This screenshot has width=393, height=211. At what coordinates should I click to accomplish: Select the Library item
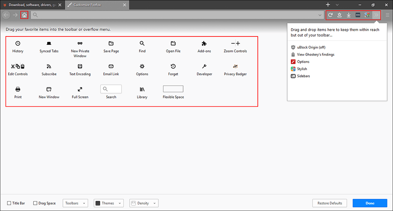click(142, 93)
